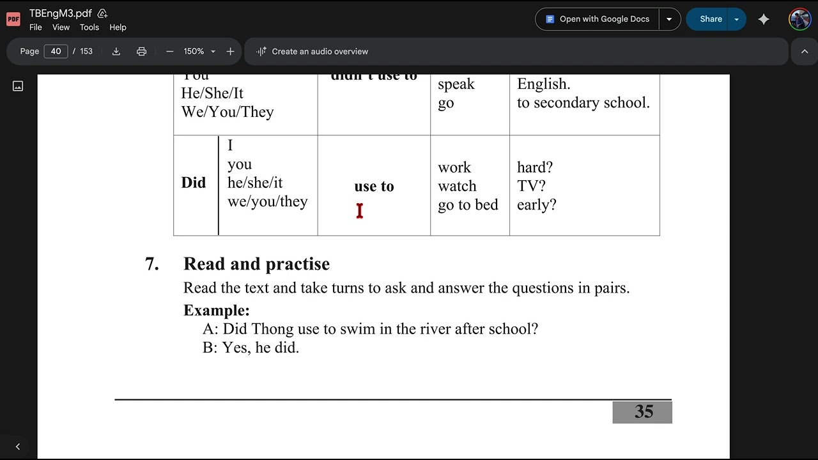This screenshot has width=818, height=460.
Task: Click the "/ 153" total pages text
Action: click(x=83, y=51)
